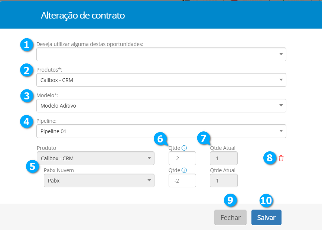Click info icon beside Qtde in Pabx row
Image resolution: width=322 pixels, height=230 pixels.
tap(184, 170)
